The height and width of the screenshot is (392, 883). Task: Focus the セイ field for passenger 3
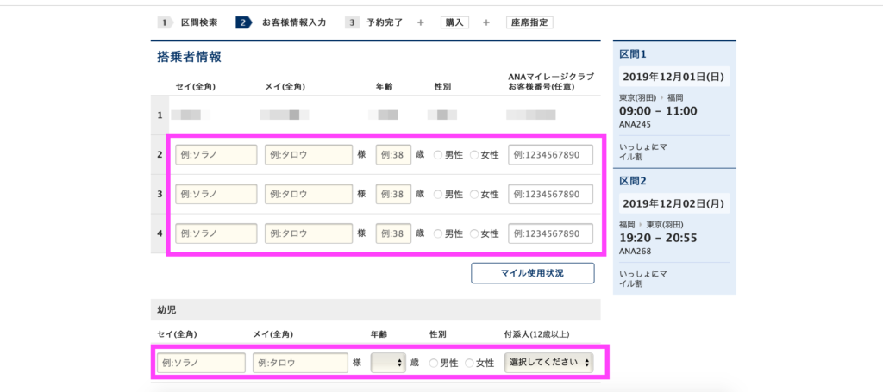pyautogui.click(x=216, y=194)
